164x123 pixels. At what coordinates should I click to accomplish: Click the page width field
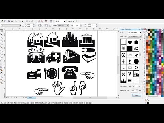pos(29,25)
